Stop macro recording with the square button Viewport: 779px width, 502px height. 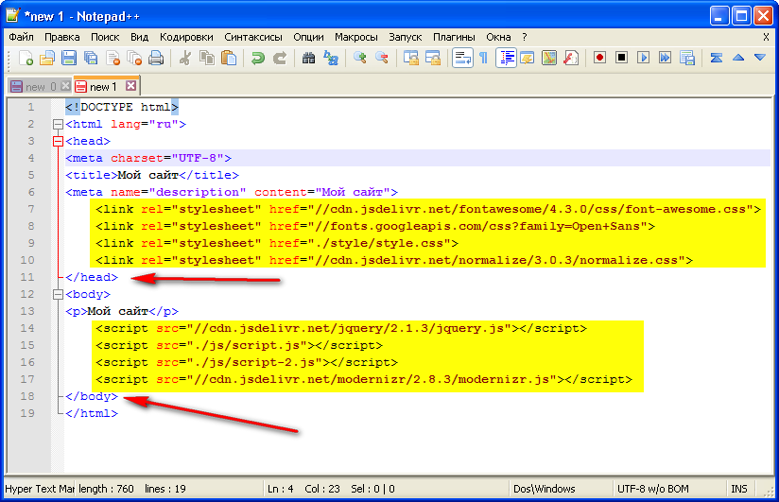(x=621, y=59)
